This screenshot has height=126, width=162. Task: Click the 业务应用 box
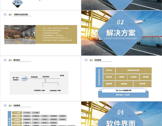(x=109, y=77)
